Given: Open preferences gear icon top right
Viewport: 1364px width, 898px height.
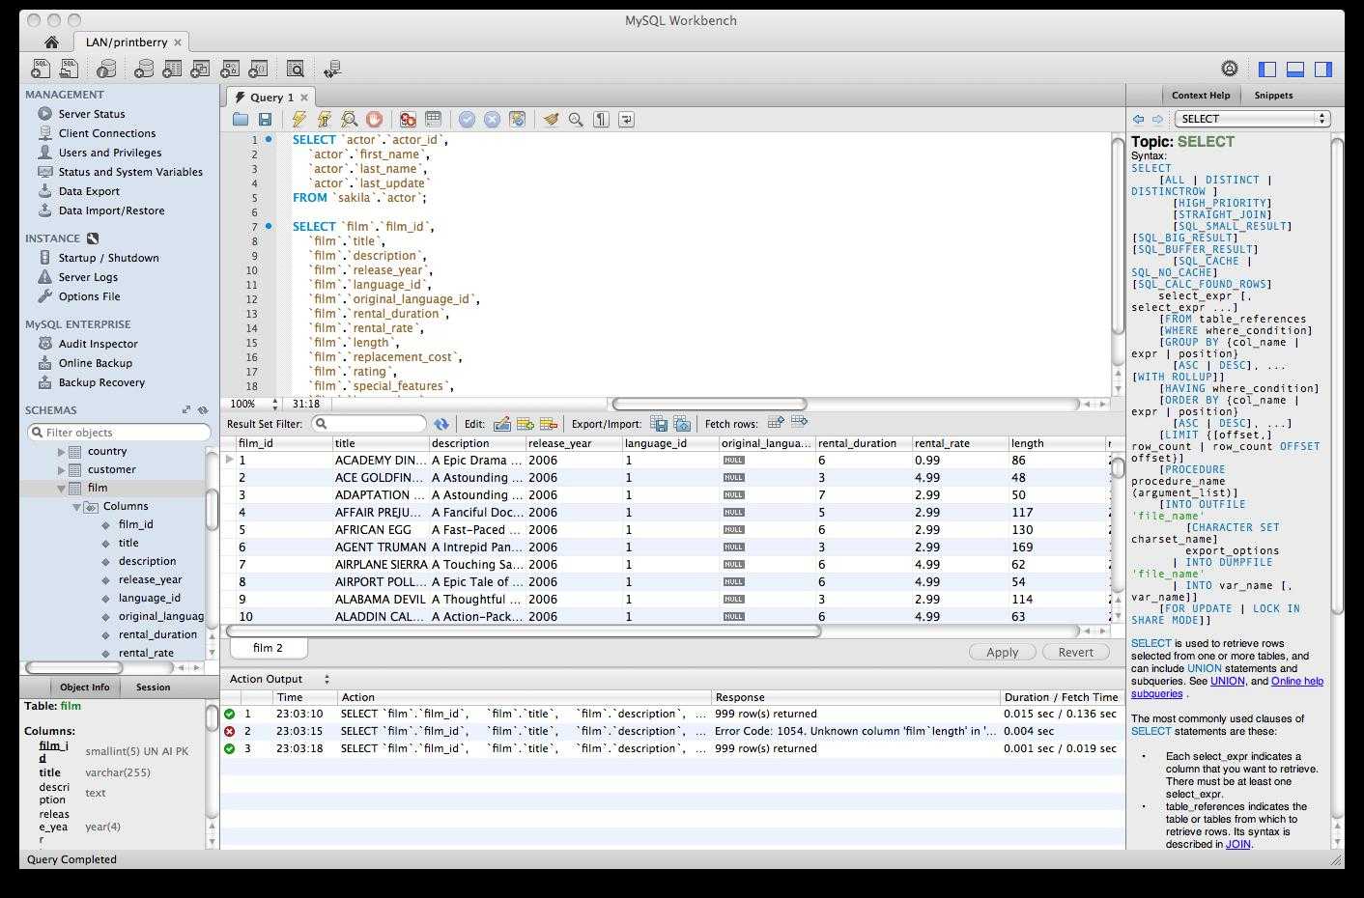Looking at the screenshot, I should 1230,69.
